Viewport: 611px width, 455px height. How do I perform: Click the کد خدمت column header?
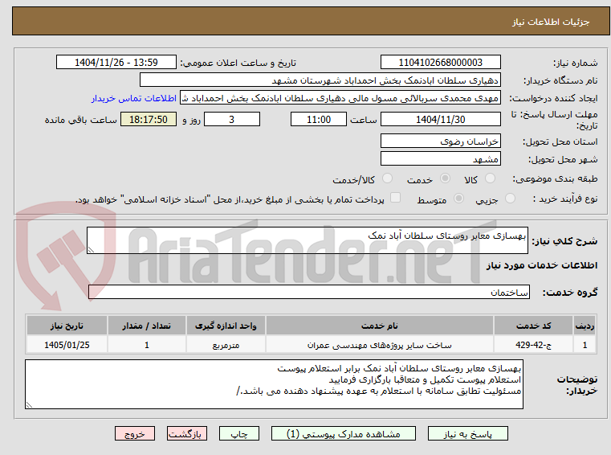pos(533,326)
